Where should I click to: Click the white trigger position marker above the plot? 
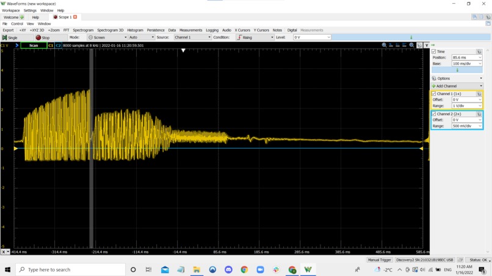click(183, 51)
